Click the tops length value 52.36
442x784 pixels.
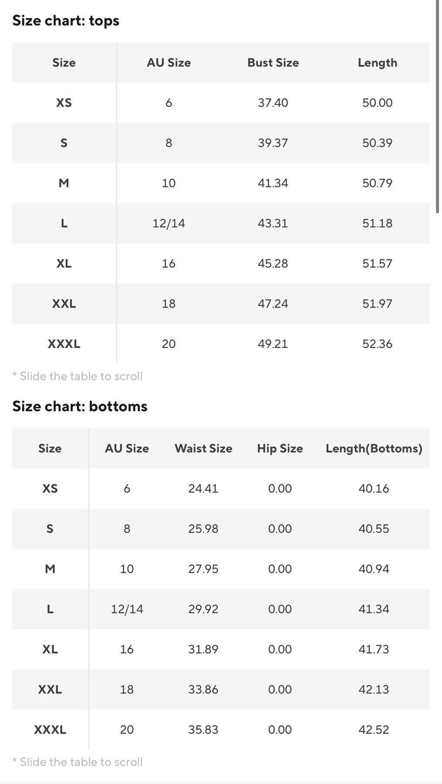tap(377, 344)
